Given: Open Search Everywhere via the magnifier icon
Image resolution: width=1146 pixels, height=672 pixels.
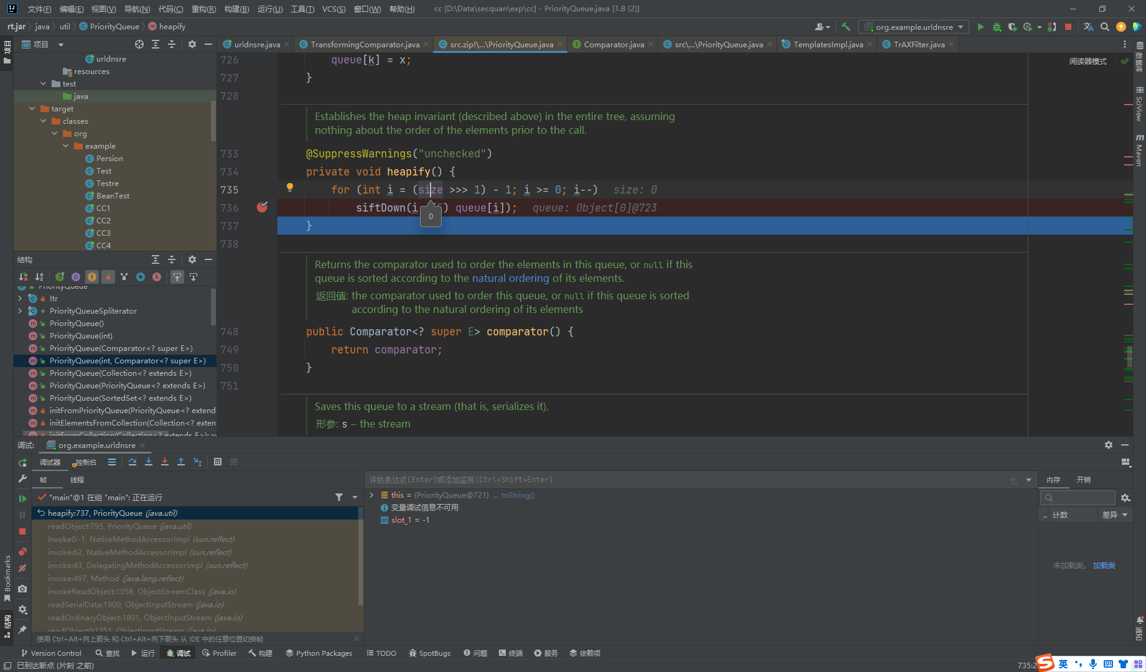Looking at the screenshot, I should click(1105, 27).
